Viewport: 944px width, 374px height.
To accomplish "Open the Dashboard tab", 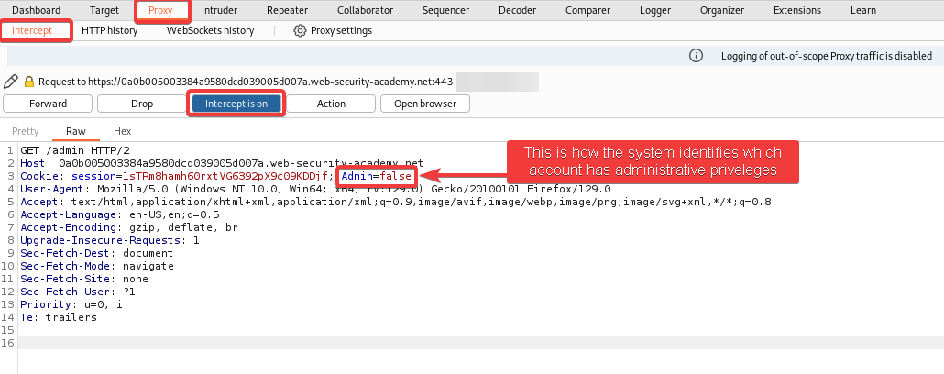I will (x=36, y=10).
